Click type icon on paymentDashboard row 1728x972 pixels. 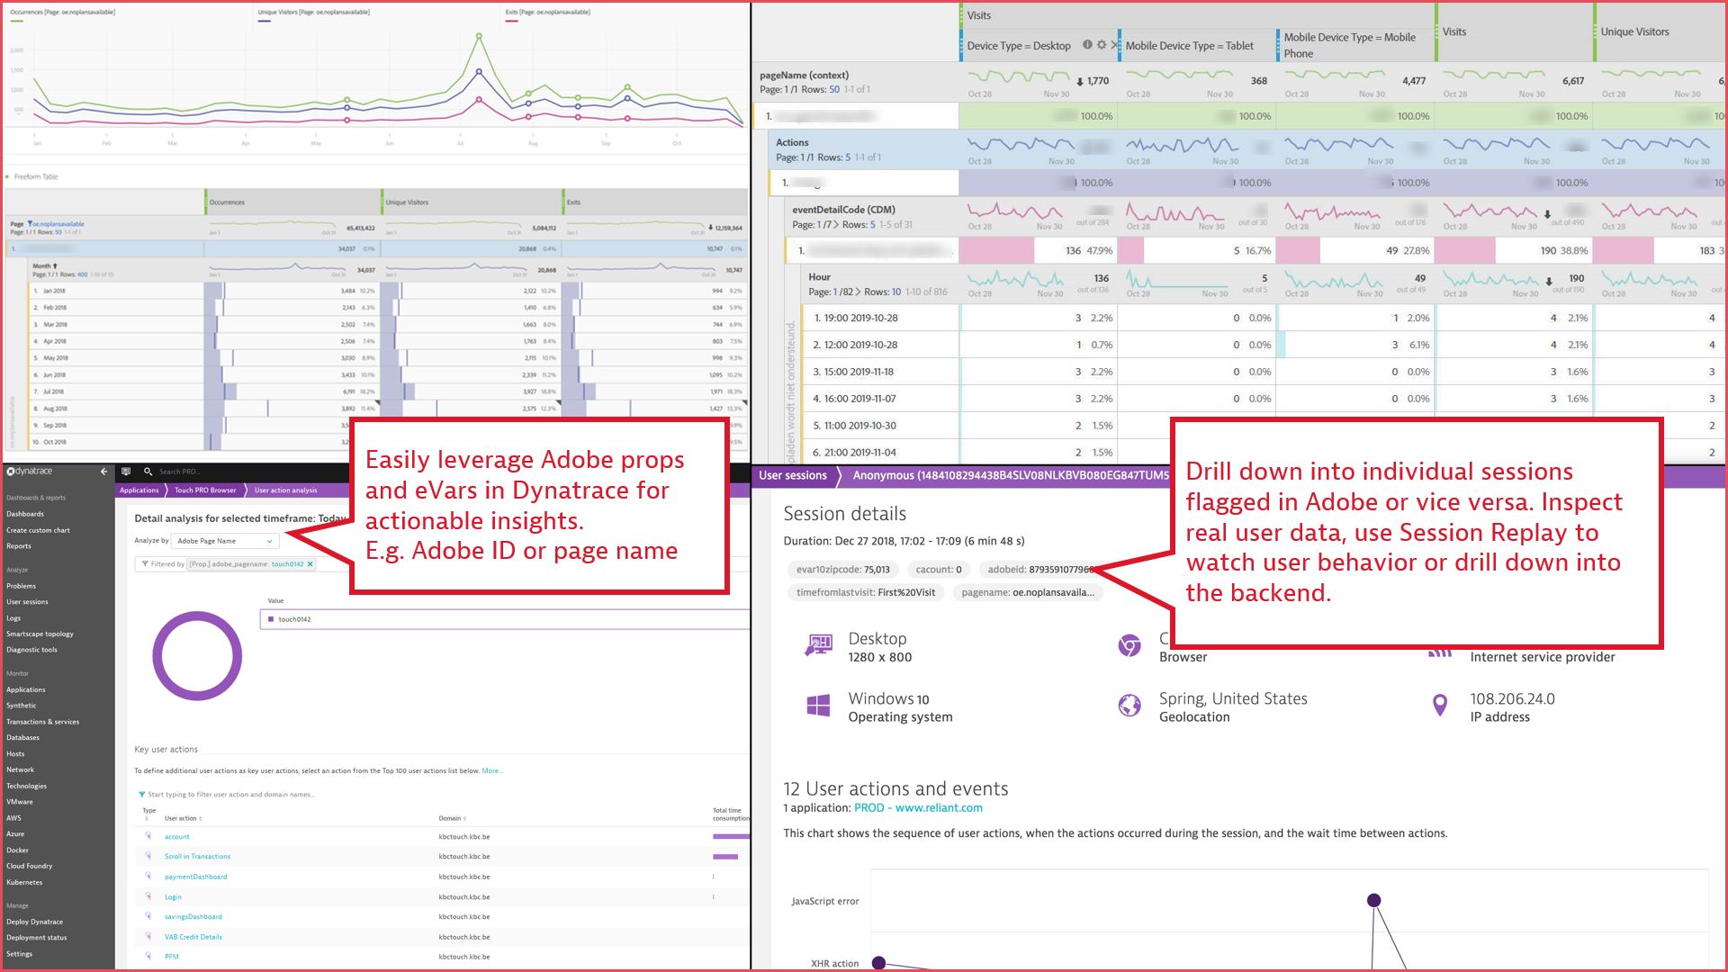point(148,876)
